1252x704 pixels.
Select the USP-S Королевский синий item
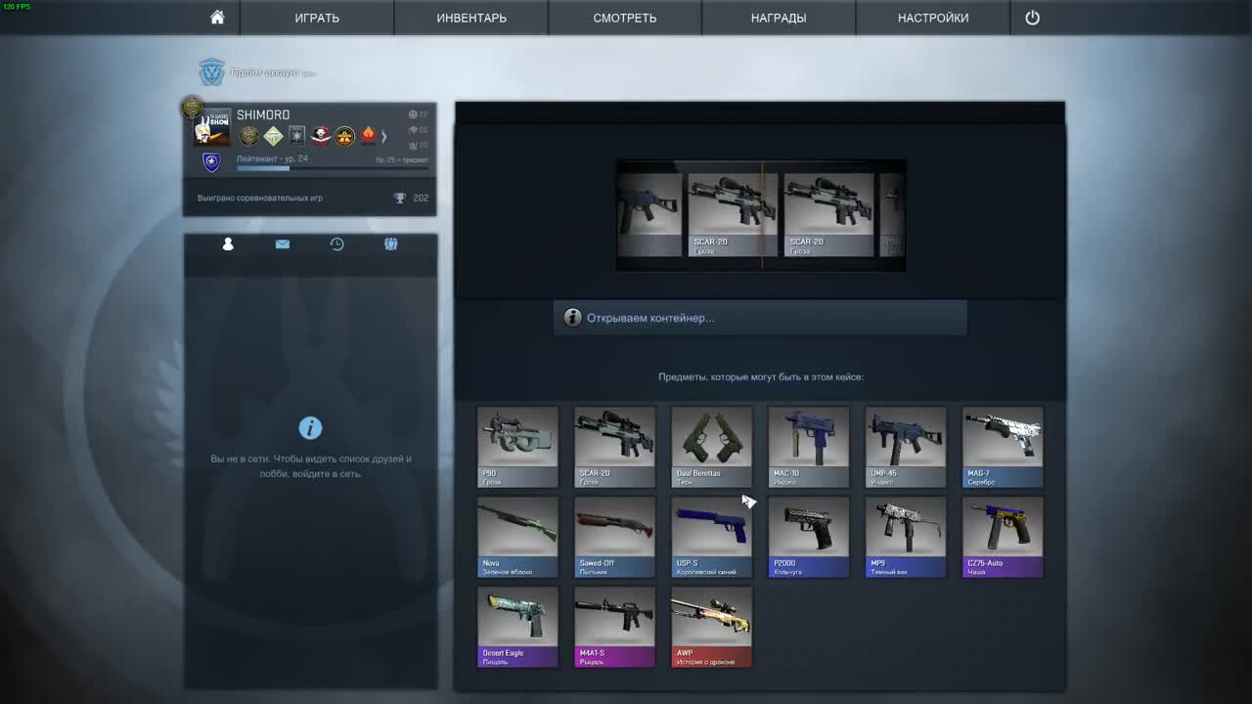pyautogui.click(x=711, y=538)
